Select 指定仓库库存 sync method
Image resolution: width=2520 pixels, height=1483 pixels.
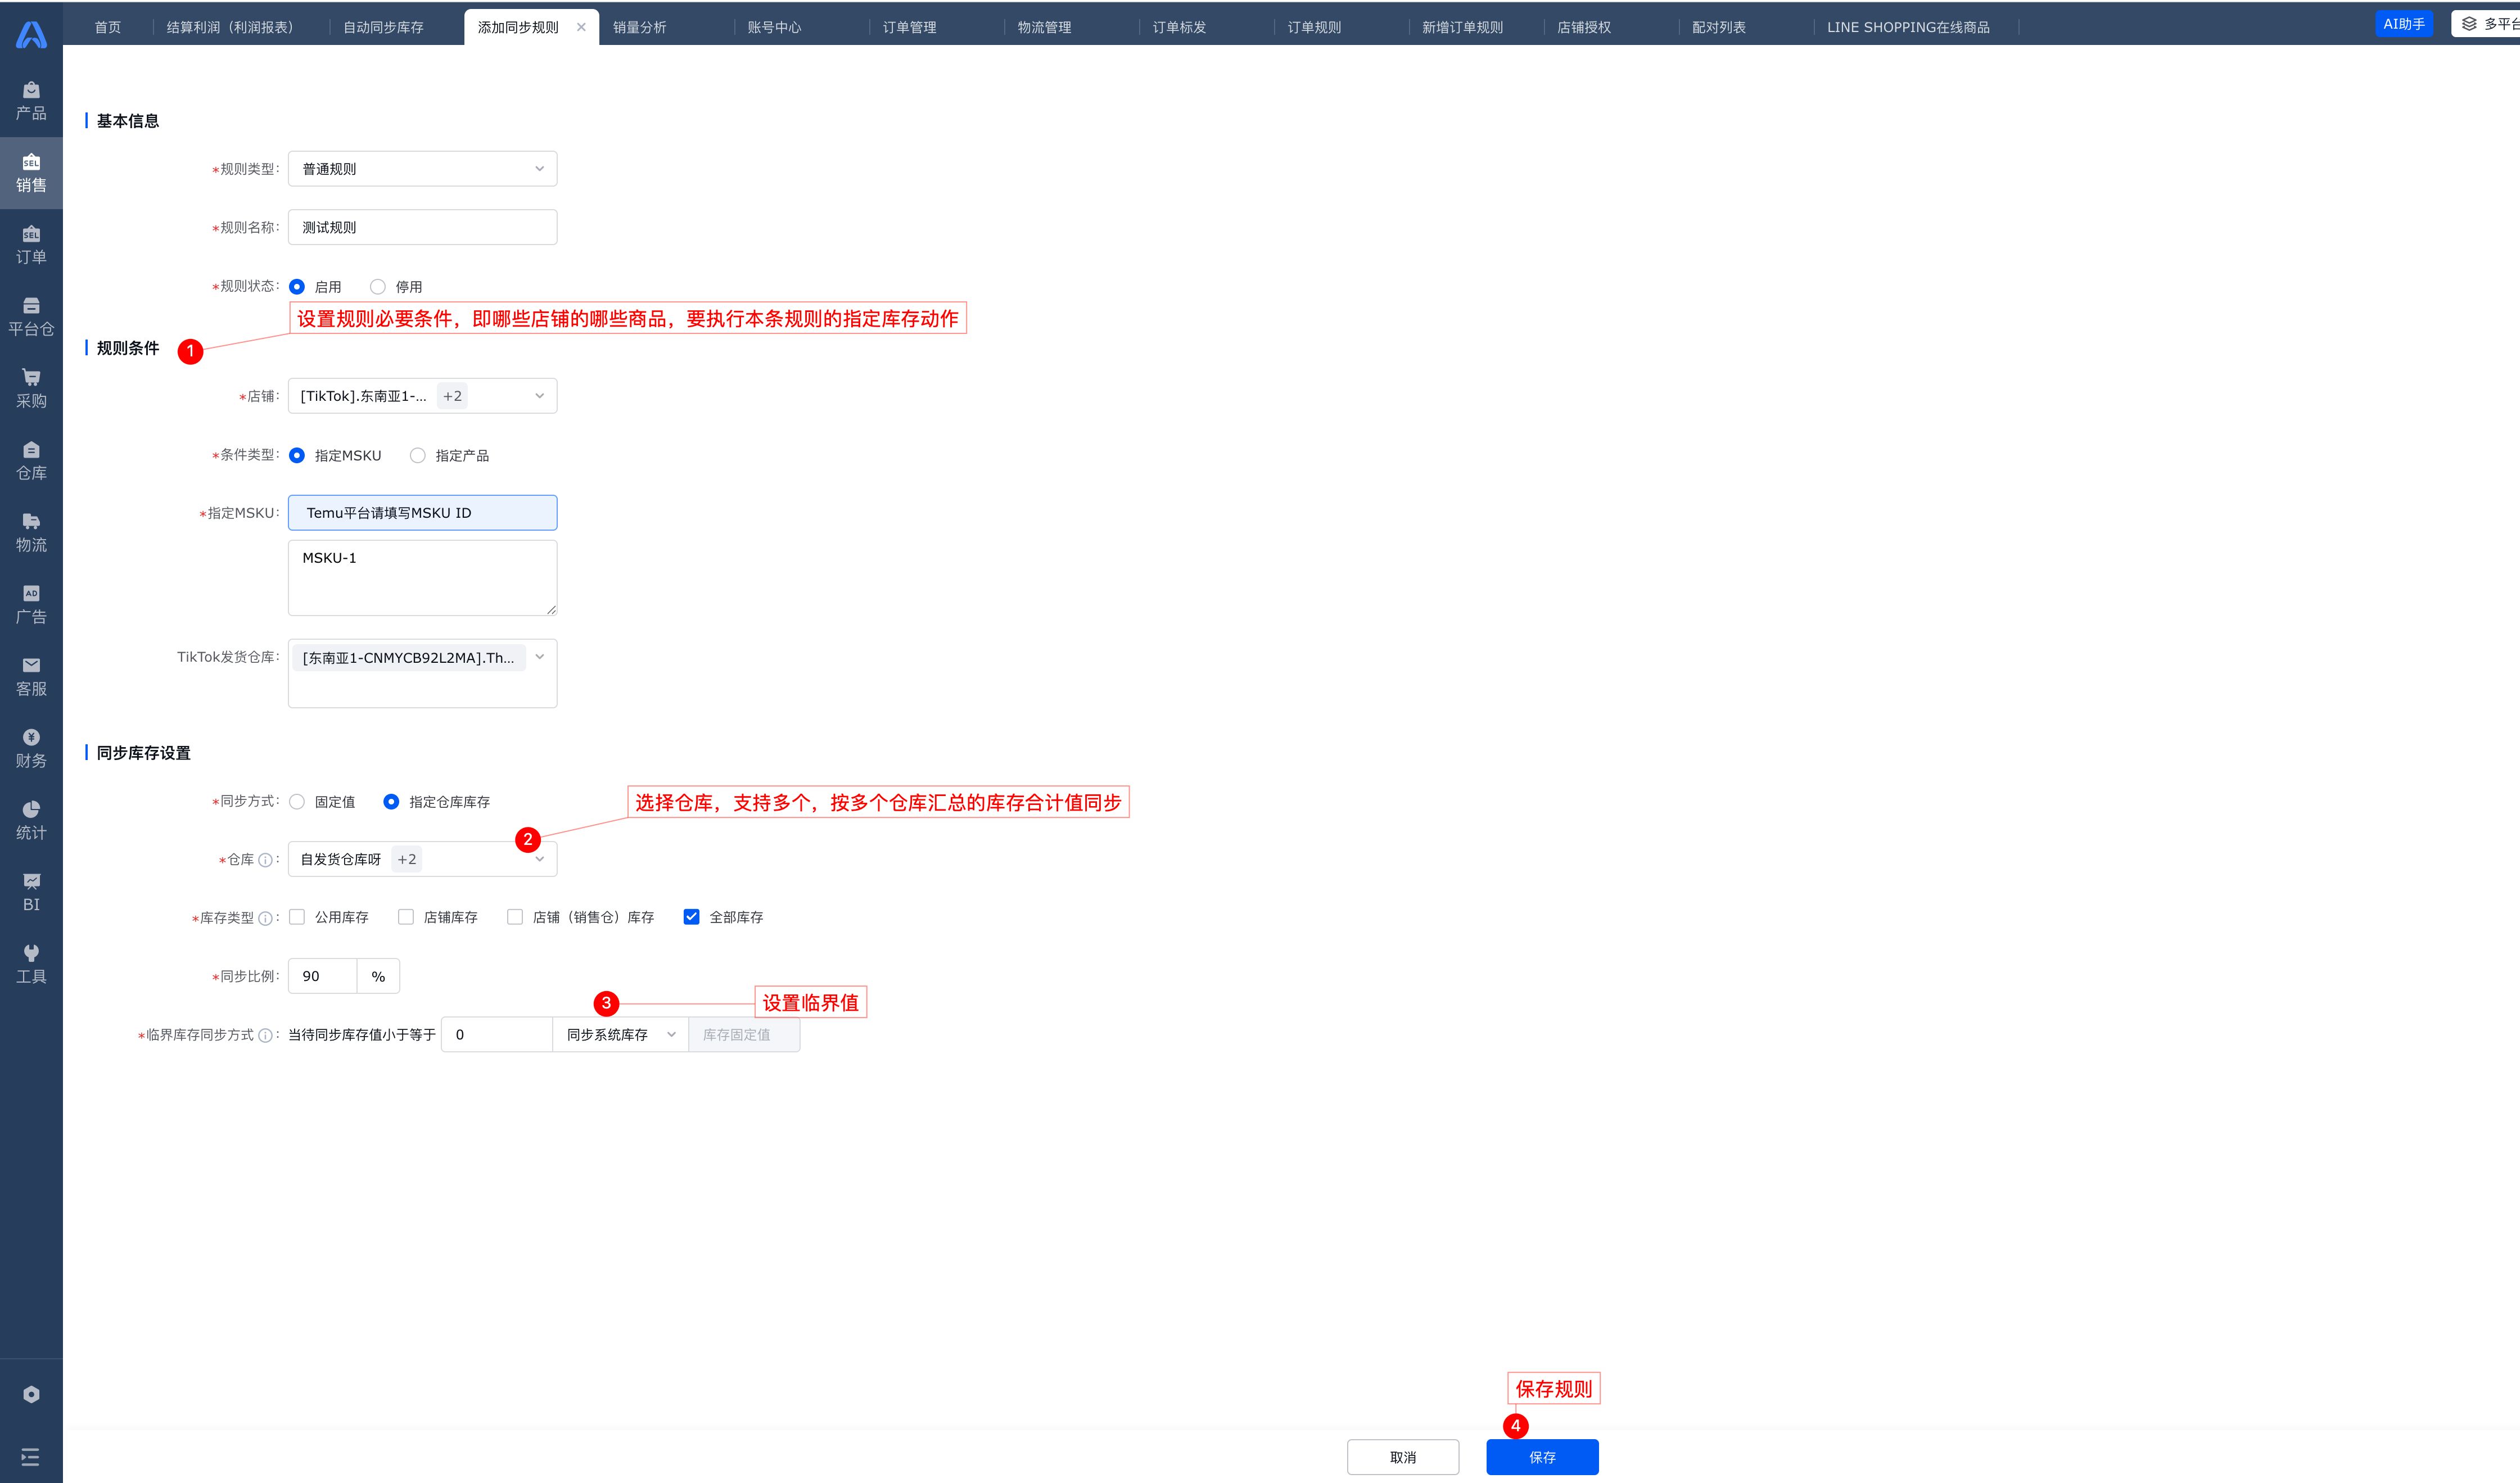(x=391, y=802)
